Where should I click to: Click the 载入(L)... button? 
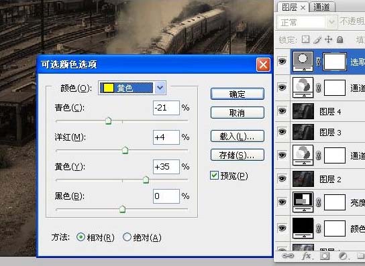pyautogui.click(x=238, y=136)
